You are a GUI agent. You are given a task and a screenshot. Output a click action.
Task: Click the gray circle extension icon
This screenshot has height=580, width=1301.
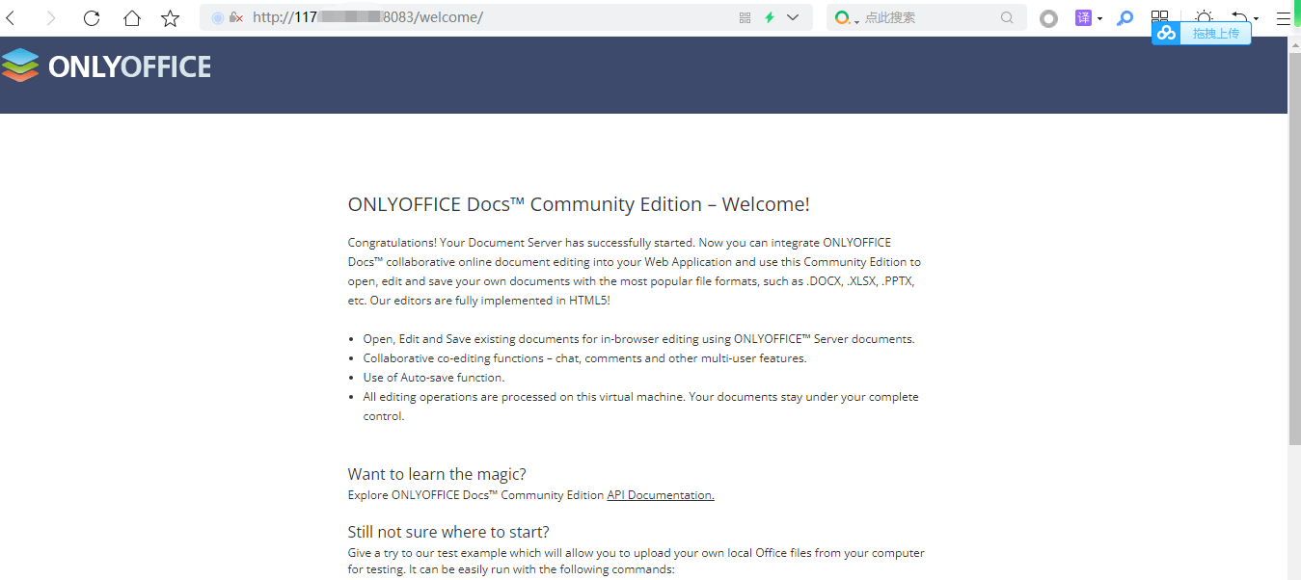[1048, 18]
